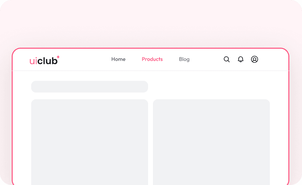The height and width of the screenshot is (185, 302).
Task: Select the Products nav item
Action: (x=152, y=59)
